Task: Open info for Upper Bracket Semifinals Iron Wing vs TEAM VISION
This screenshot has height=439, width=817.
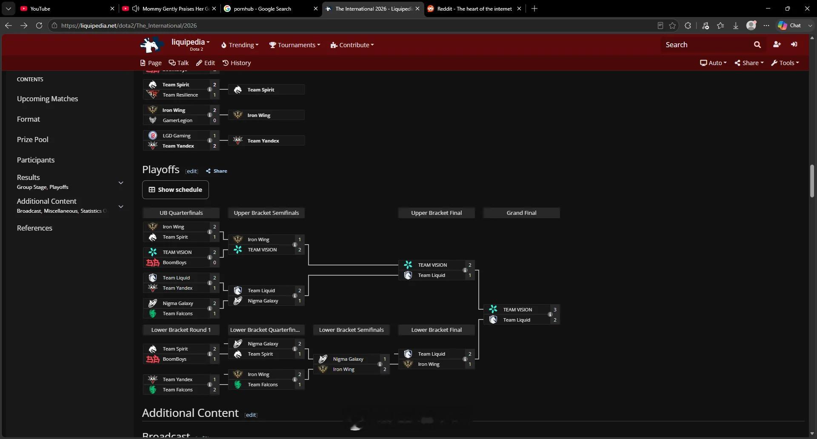Action: [294, 245]
